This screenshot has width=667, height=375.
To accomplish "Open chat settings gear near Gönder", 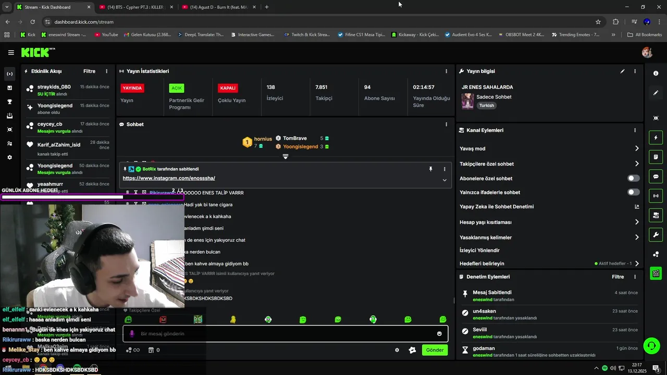I will click(x=397, y=350).
